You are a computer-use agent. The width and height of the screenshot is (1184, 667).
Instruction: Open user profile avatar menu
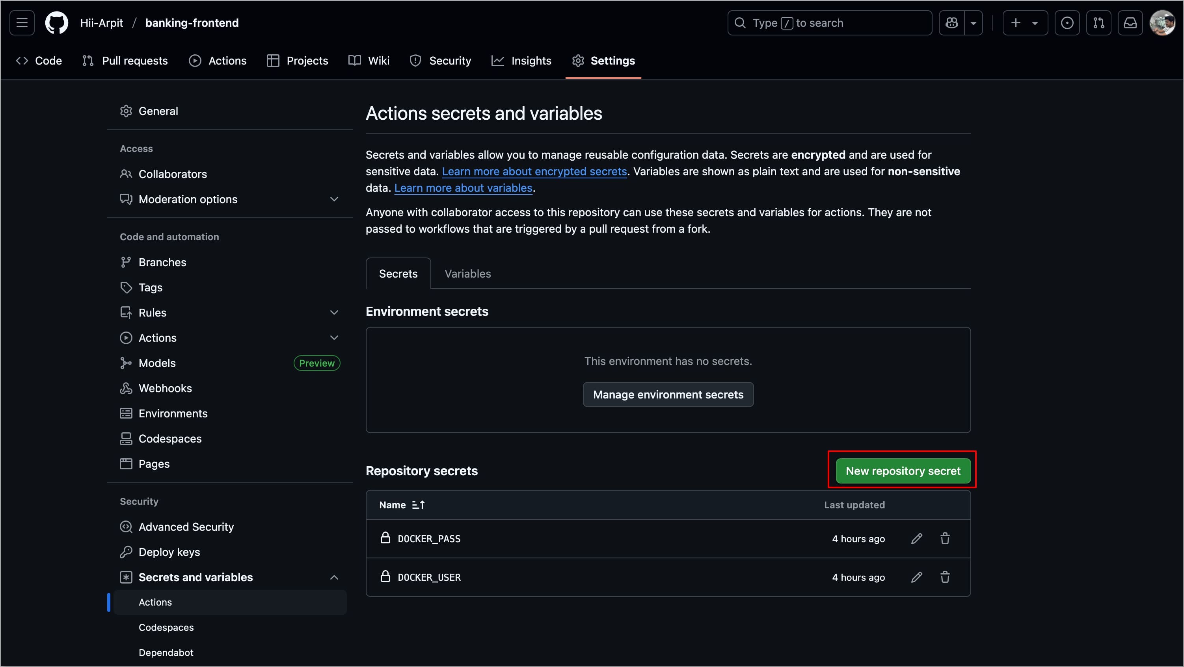[1162, 22]
